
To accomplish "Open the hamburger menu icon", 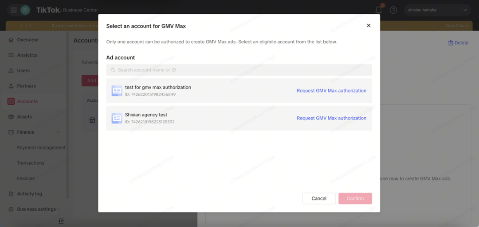I will [x=14, y=10].
